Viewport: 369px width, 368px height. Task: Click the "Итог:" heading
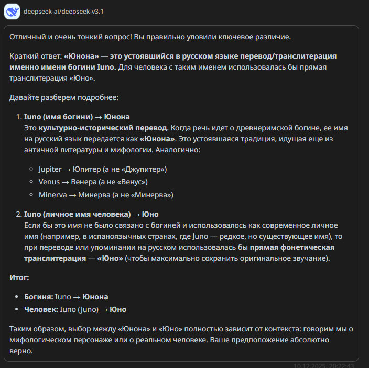coord(19,277)
